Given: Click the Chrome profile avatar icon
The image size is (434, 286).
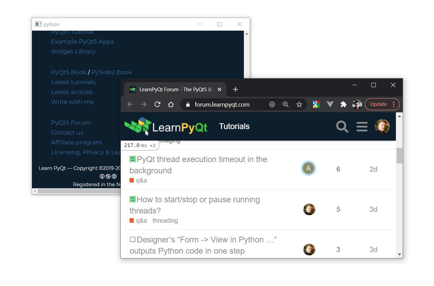Looking at the screenshot, I should (x=357, y=104).
